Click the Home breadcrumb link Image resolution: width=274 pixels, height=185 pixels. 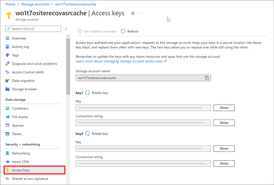point(10,4)
